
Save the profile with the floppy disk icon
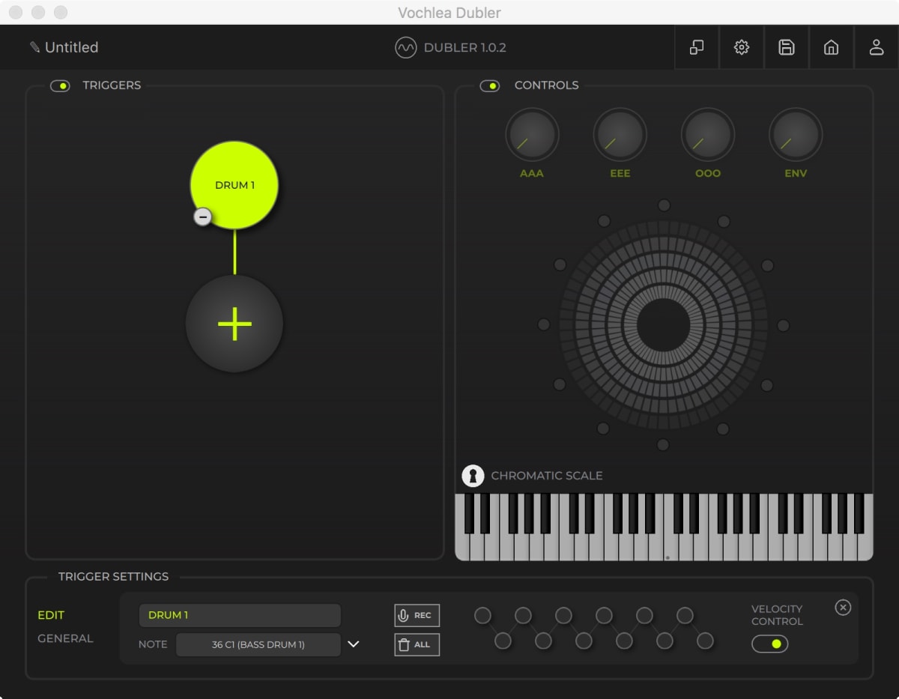pyautogui.click(x=787, y=47)
